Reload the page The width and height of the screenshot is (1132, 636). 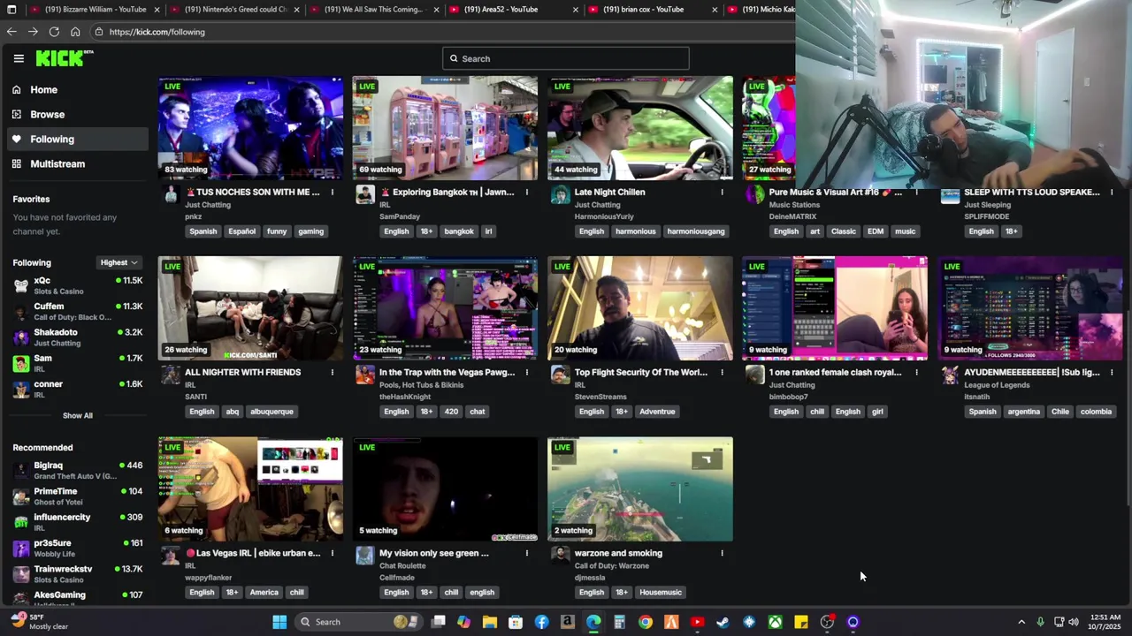click(x=54, y=32)
